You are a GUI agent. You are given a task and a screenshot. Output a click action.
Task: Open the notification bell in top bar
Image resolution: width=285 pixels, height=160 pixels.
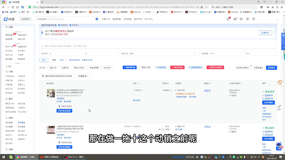point(228,19)
